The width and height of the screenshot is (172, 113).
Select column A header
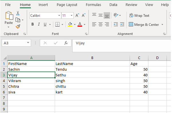31,58
